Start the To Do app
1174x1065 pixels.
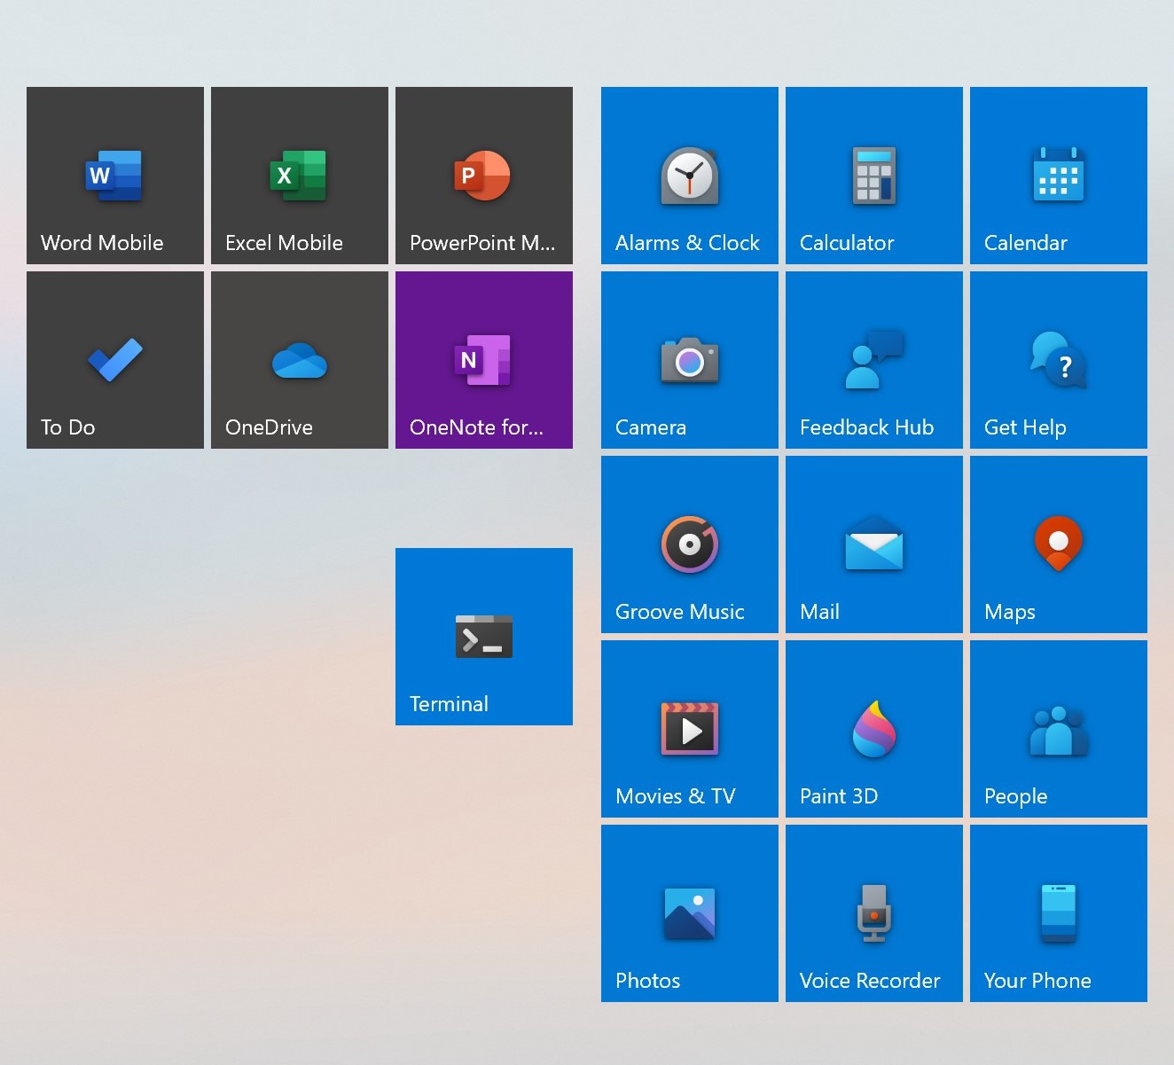tap(114, 360)
